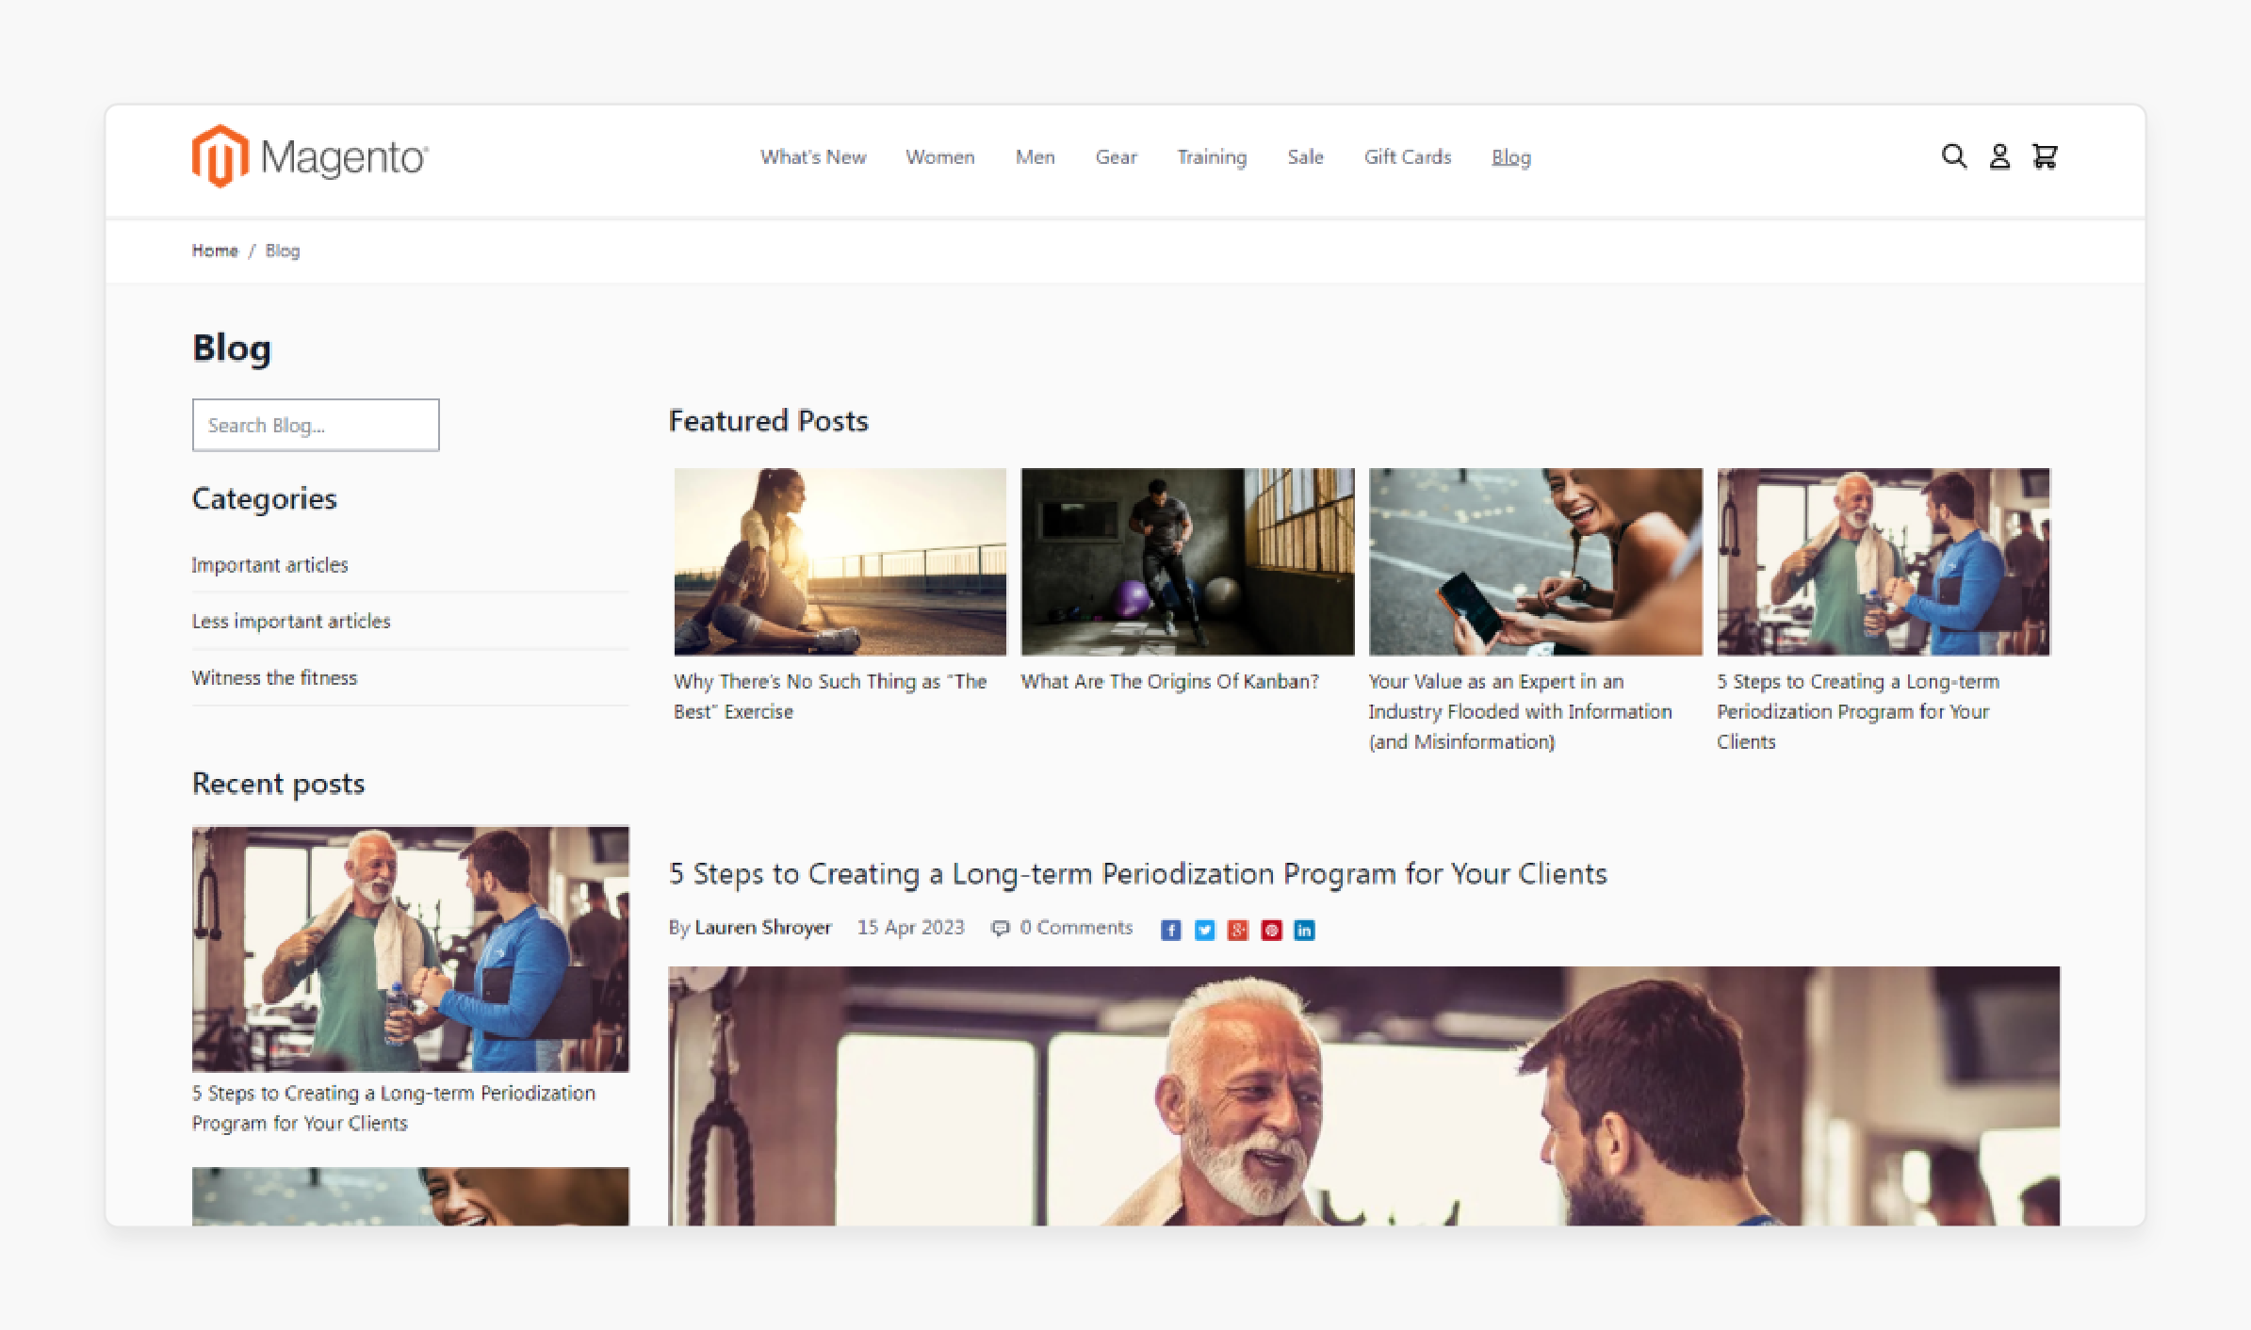This screenshot has width=2251, height=1330.
Task: Open featured thumbnail of man training in gym
Action: (1187, 561)
